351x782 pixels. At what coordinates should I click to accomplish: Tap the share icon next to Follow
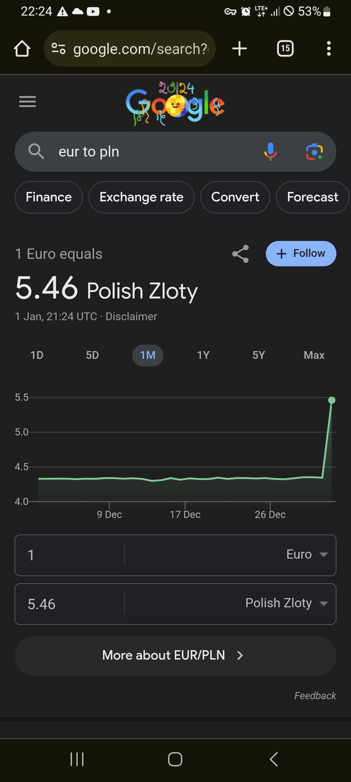241,253
